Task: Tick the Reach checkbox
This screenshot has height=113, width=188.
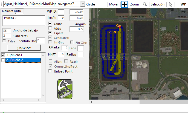Action: 66,61
